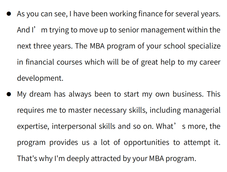Screen dimensions: 227x172
Task: Click the first bullet point marker
Action: 9,14
